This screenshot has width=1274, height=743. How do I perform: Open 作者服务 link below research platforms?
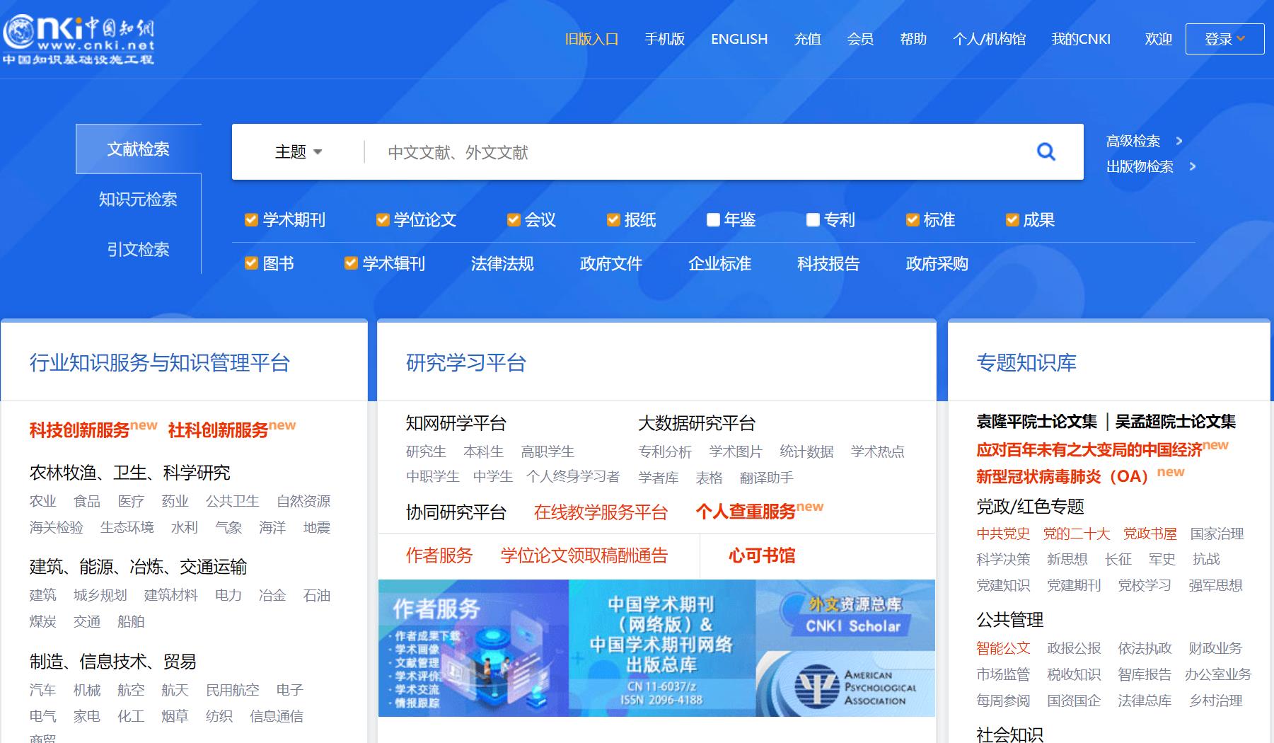point(439,555)
